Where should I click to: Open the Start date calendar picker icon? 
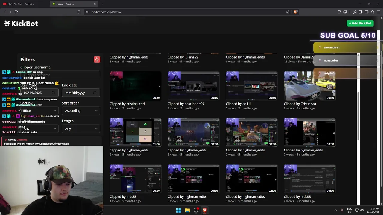pyautogui.click(x=53, y=93)
